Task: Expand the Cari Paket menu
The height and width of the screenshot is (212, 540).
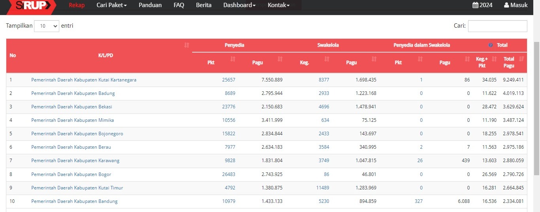Action: tap(111, 5)
